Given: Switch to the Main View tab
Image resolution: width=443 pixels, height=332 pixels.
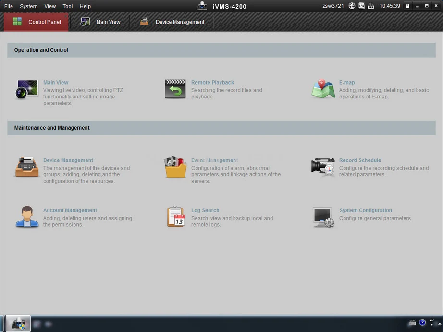Looking at the screenshot, I should click(x=100, y=22).
